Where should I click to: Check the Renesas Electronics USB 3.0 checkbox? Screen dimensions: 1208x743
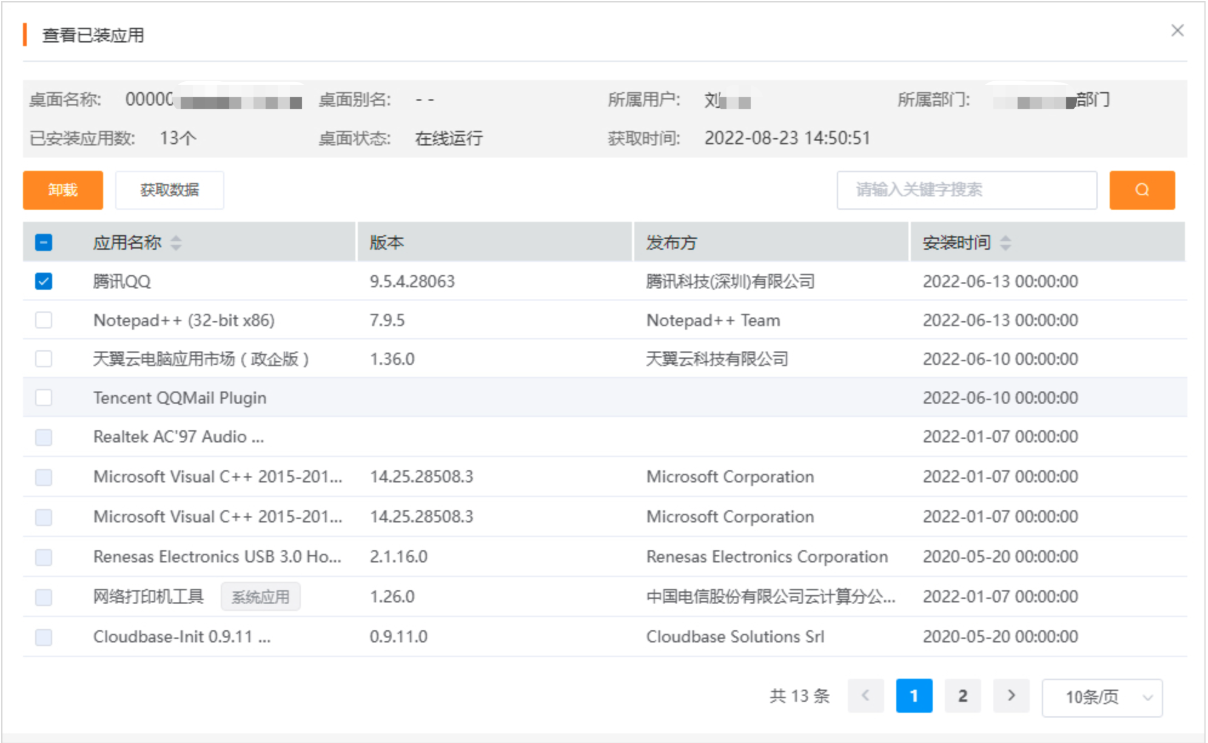(43, 556)
